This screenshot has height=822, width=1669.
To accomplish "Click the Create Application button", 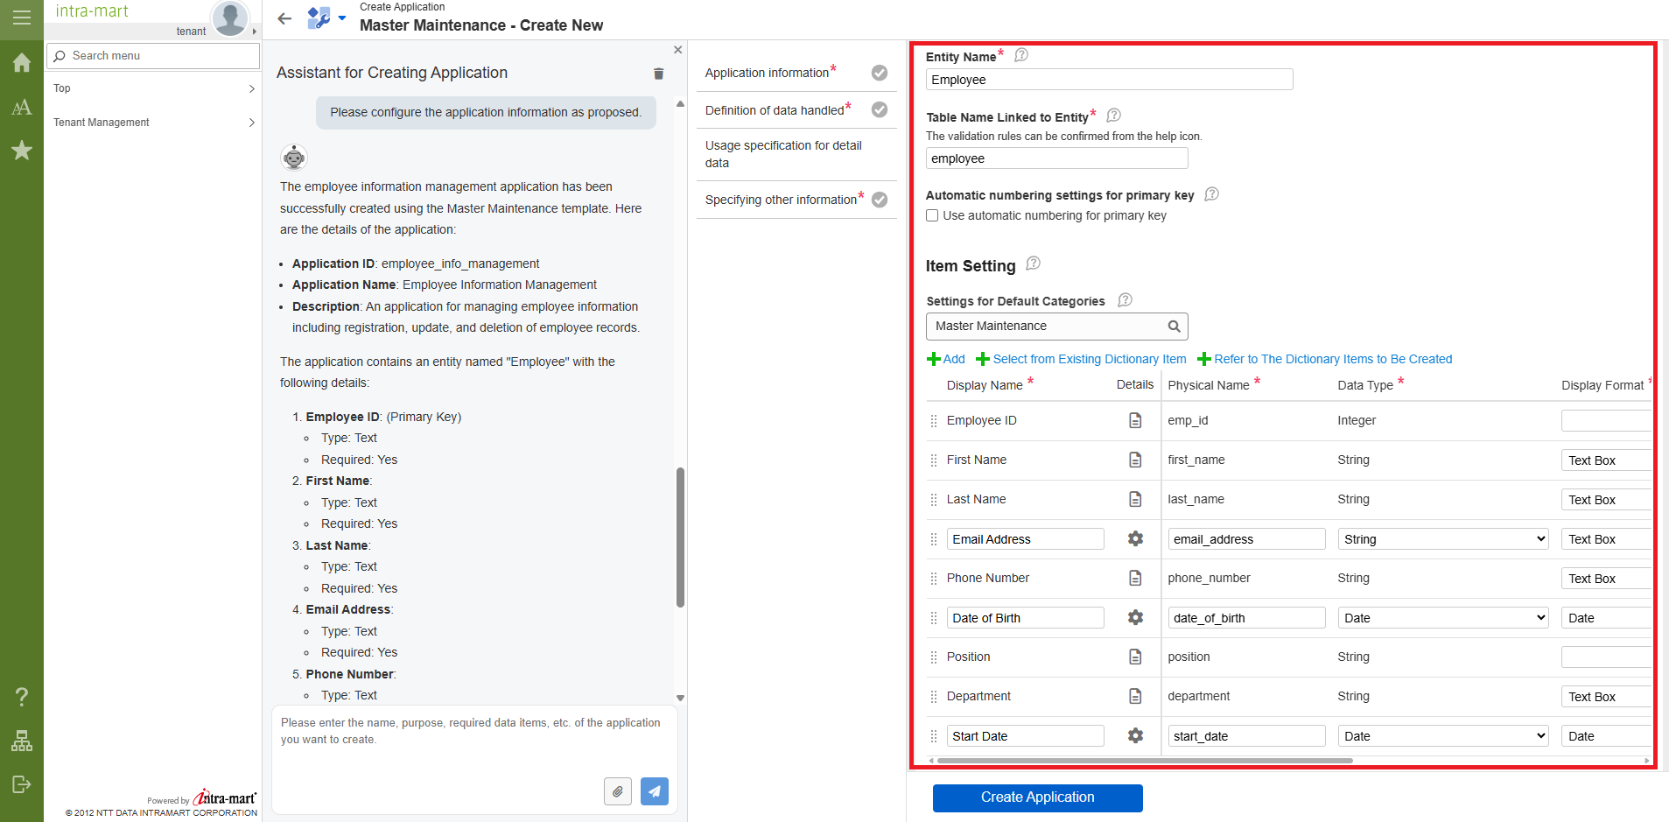I will (x=1037, y=797).
